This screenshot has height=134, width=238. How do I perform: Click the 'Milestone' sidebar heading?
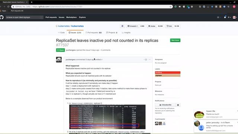coord(158,91)
